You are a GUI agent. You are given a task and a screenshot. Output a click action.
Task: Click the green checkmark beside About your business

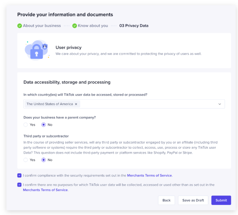[x=20, y=26]
